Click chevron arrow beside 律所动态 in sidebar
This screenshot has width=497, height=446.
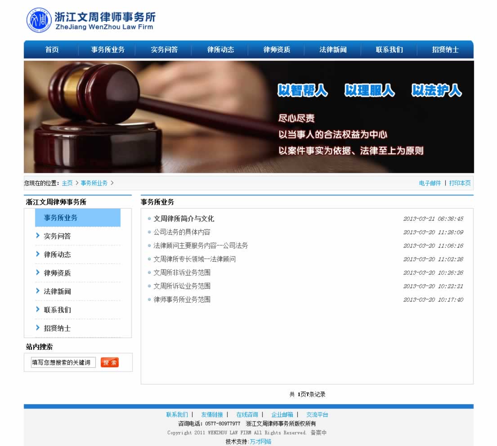coord(38,254)
